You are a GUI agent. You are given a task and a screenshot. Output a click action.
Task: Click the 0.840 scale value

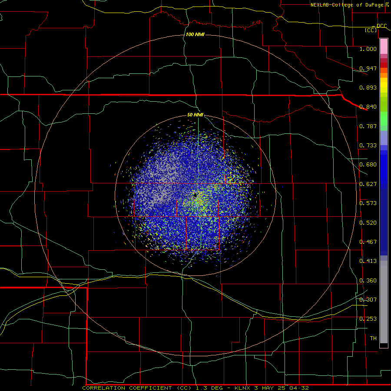[x=368, y=107]
